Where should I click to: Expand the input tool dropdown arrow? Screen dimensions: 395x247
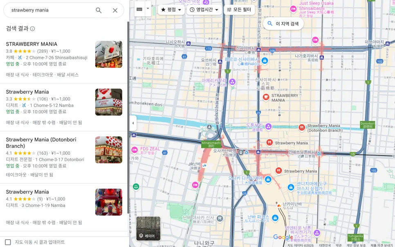(x=148, y=9)
